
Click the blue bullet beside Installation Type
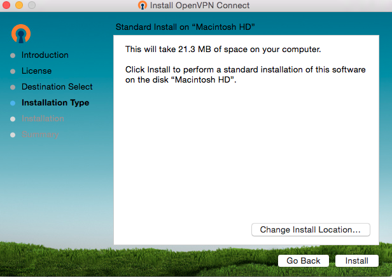13,103
